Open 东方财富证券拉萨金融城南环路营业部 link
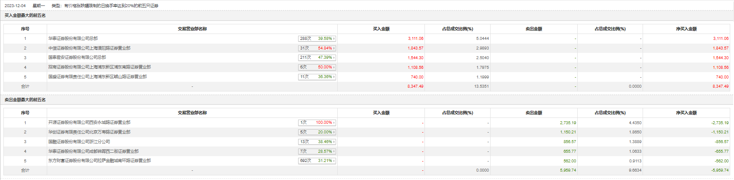Image resolution: width=734 pixels, height=180 pixels. [99, 160]
